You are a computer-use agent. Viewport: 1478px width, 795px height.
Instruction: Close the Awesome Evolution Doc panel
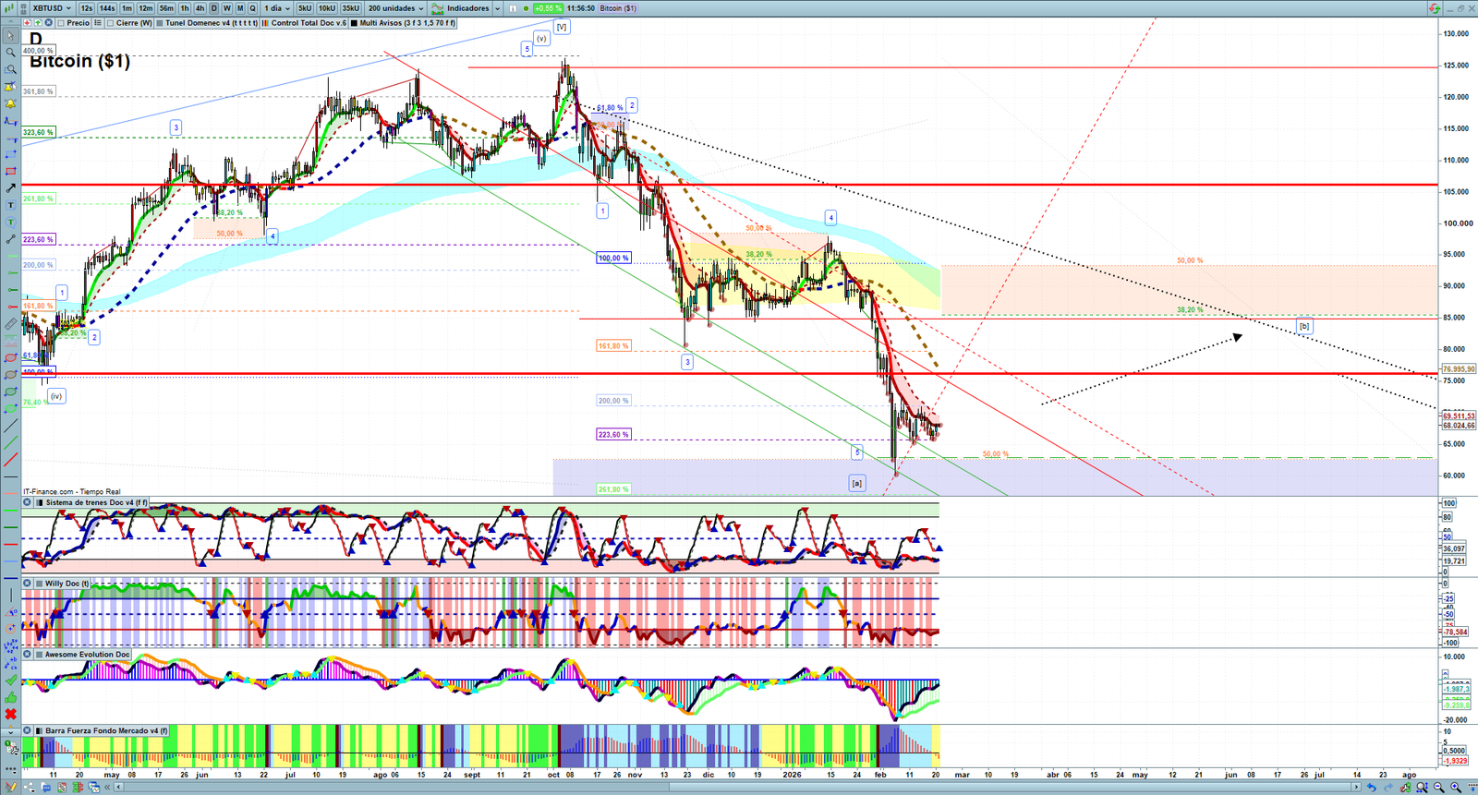click(27, 655)
